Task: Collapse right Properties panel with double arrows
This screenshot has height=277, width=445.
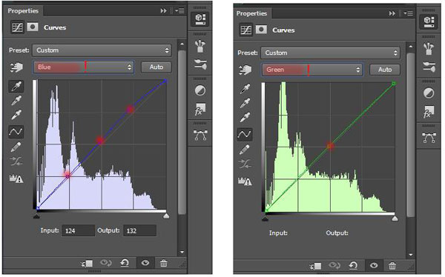Action: click(392, 13)
